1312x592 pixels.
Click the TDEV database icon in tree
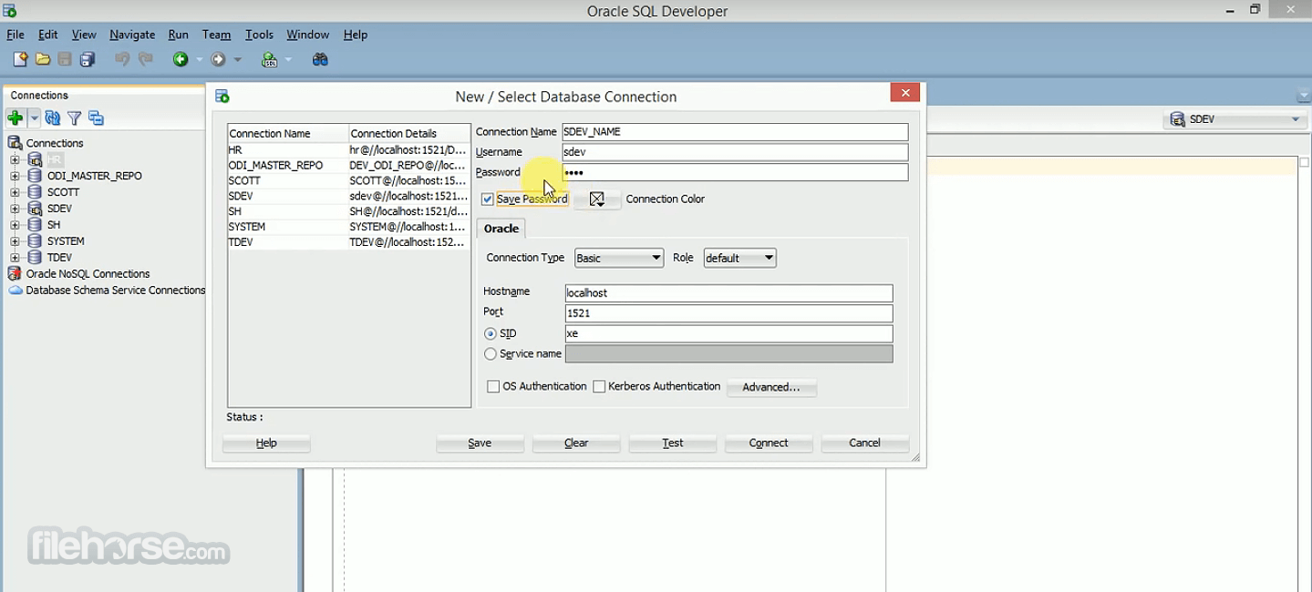35,258
